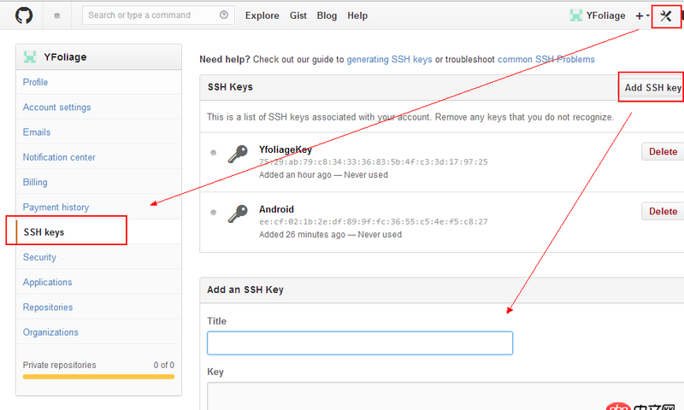The width and height of the screenshot is (684, 410).
Task: Delete the YfoliageKey SSH key
Action: (663, 152)
